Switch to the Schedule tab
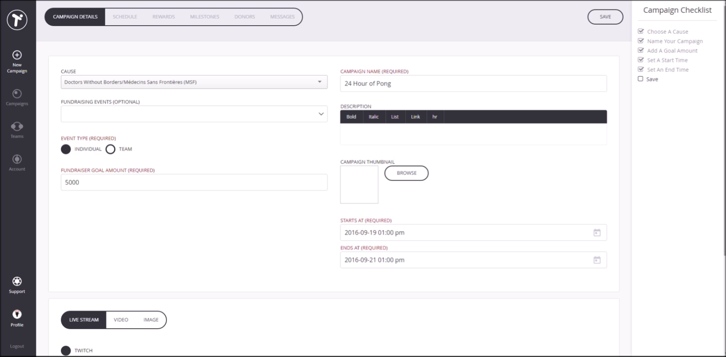 pyautogui.click(x=125, y=17)
